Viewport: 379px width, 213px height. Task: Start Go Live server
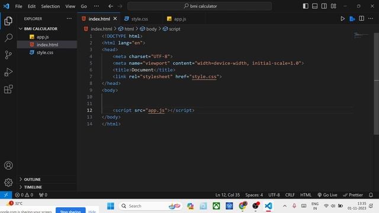tap(327, 195)
